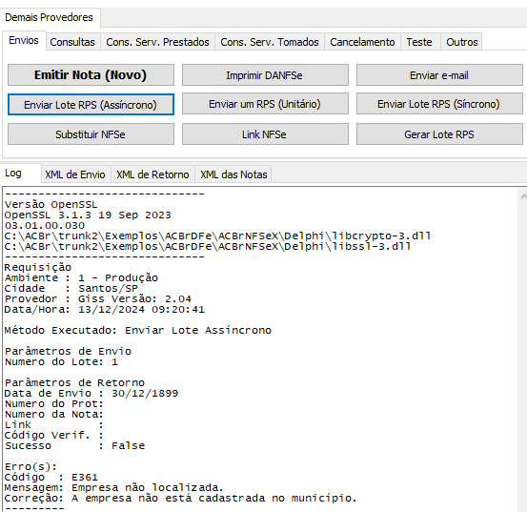Click 'Numero da Nota:' line
The height and width of the screenshot is (512, 527).
pyautogui.click(x=53, y=414)
